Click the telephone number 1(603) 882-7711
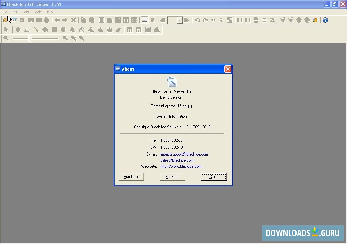The width and height of the screenshot is (347, 244). pyautogui.click(x=173, y=140)
